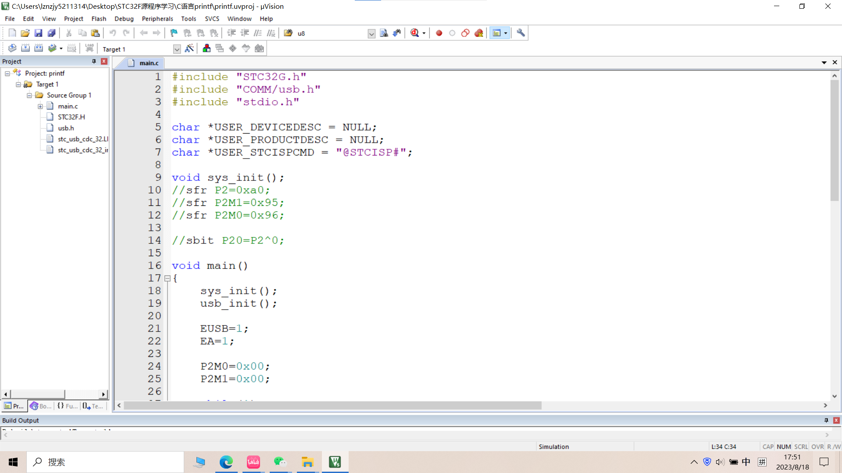Collapse the code fold at line 17
The image size is (842, 473).
tap(167, 278)
